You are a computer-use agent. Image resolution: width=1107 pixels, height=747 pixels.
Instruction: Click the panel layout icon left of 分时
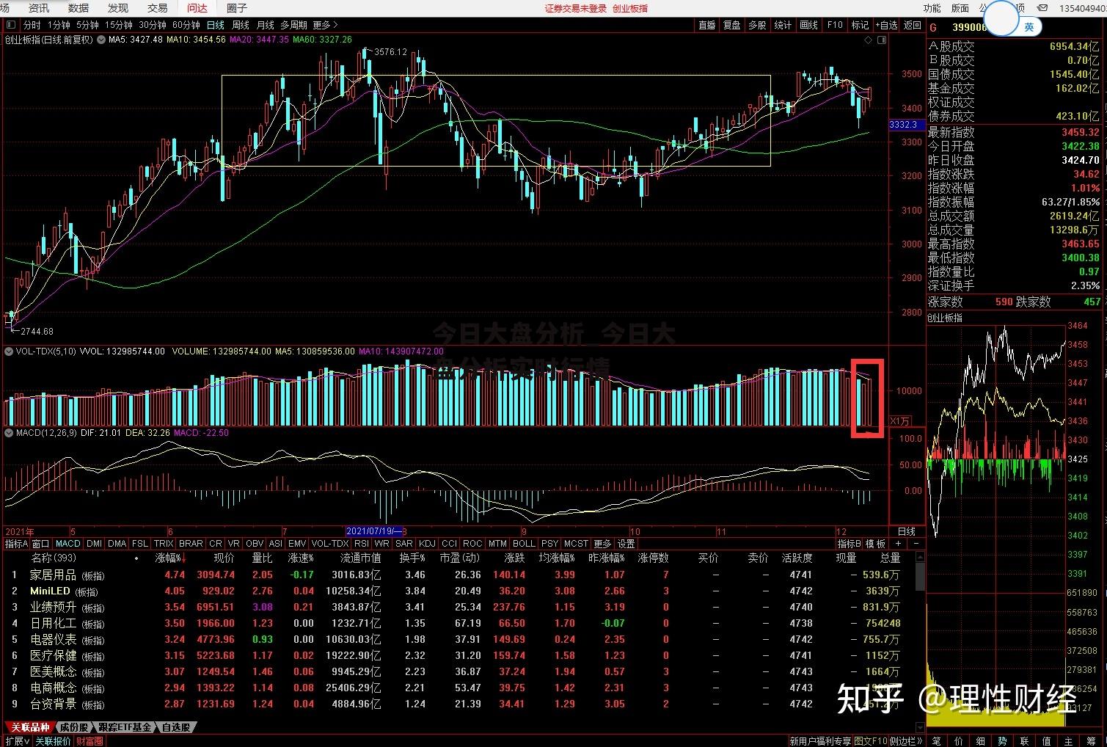pyautogui.click(x=10, y=25)
